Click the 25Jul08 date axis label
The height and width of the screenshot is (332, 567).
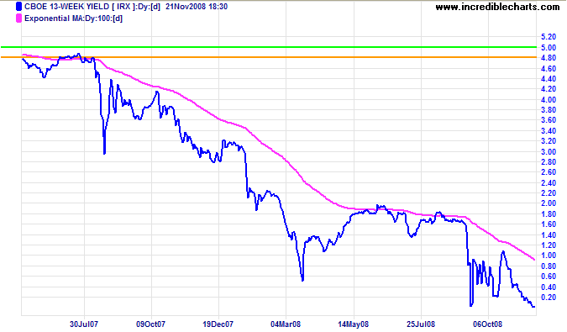pyautogui.click(x=421, y=324)
